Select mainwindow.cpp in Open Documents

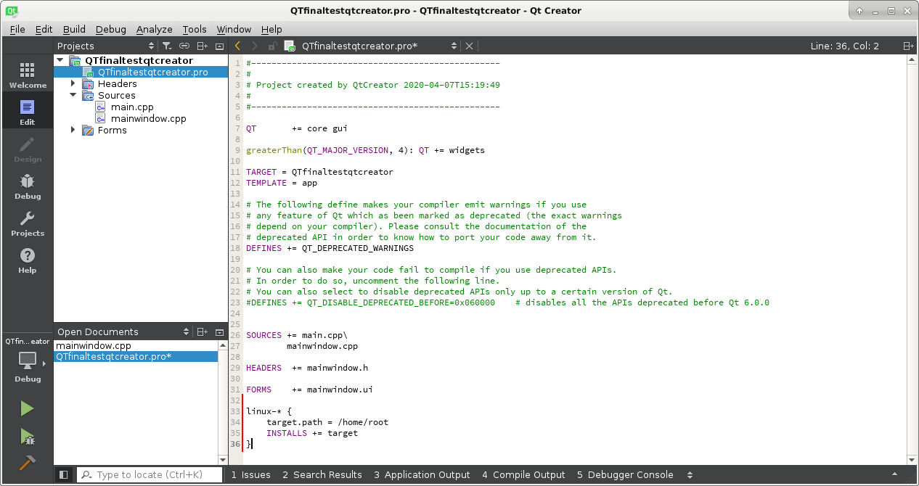[136, 346]
